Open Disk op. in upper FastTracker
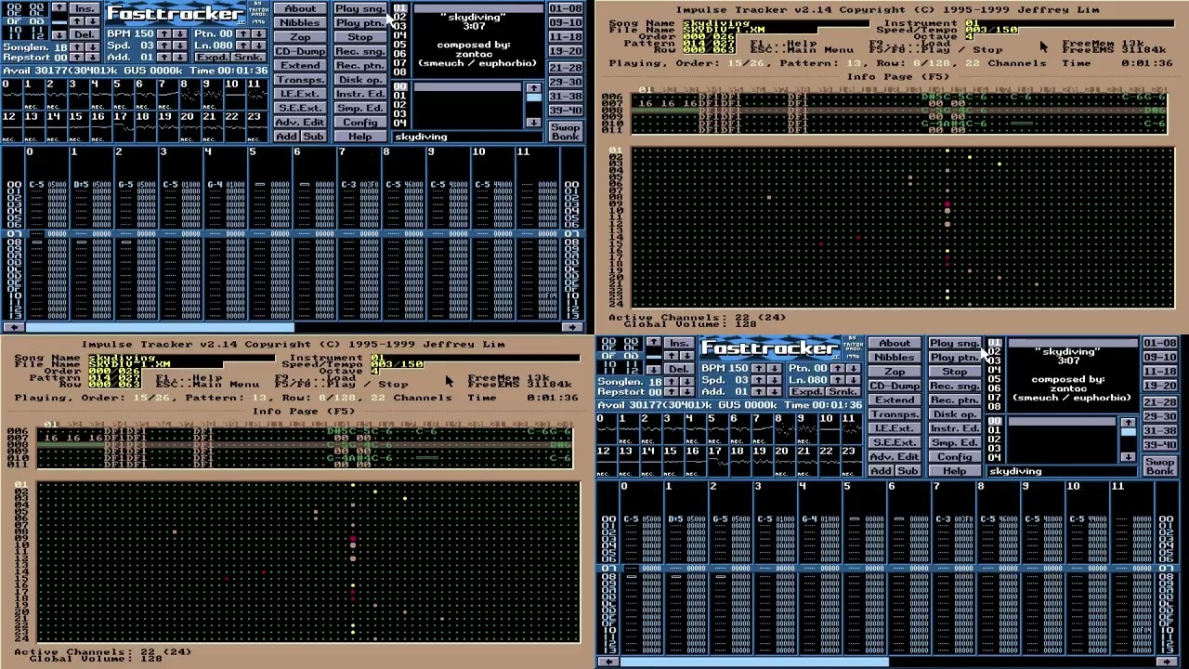Viewport: 1189px width, 669px height. pos(359,80)
